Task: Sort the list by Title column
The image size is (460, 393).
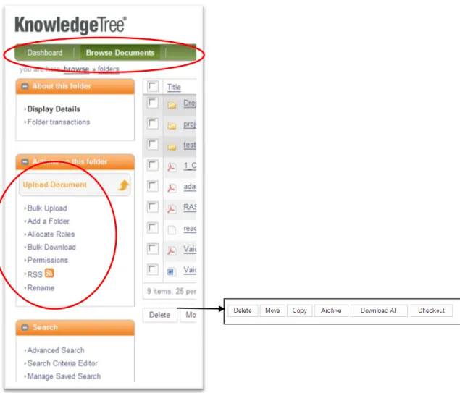Action: coord(174,87)
